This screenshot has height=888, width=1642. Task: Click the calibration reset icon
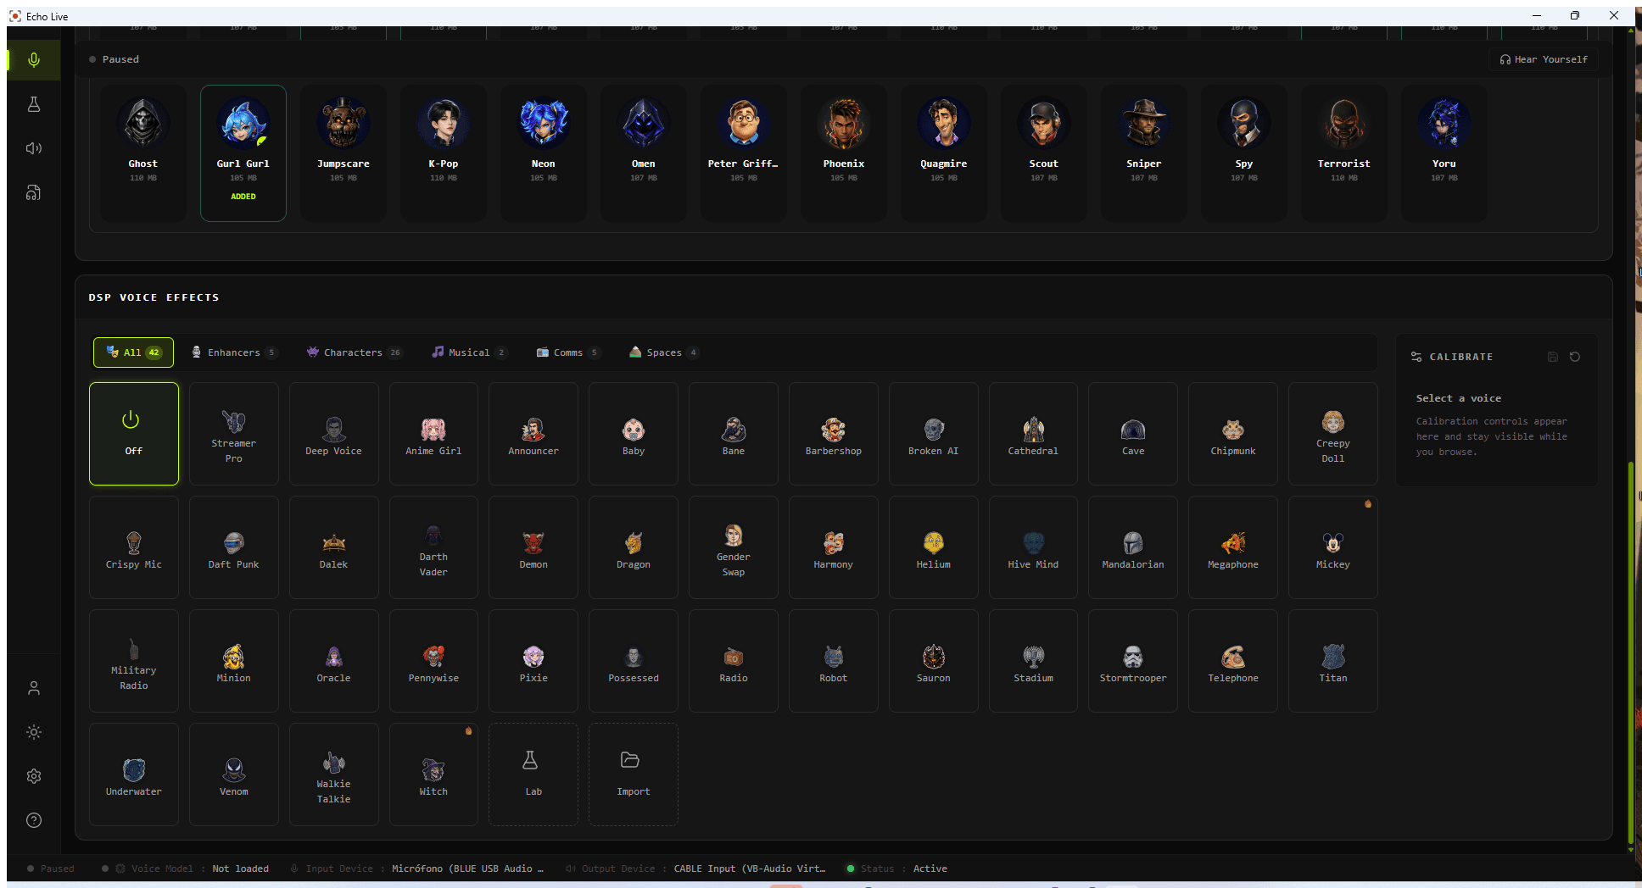point(1575,357)
